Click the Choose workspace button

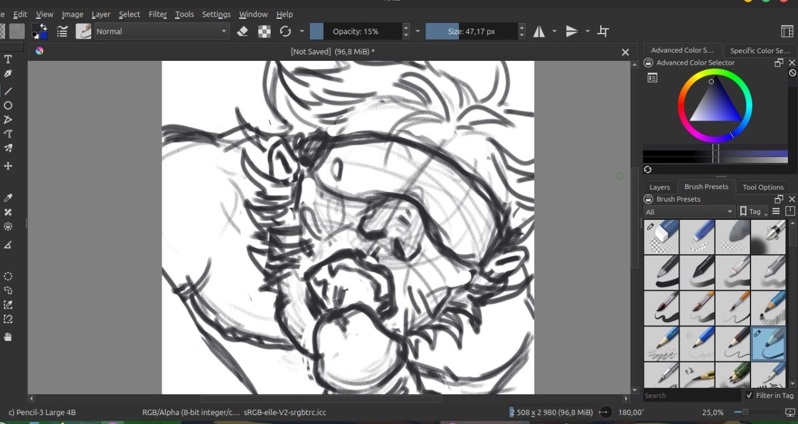[x=787, y=31]
